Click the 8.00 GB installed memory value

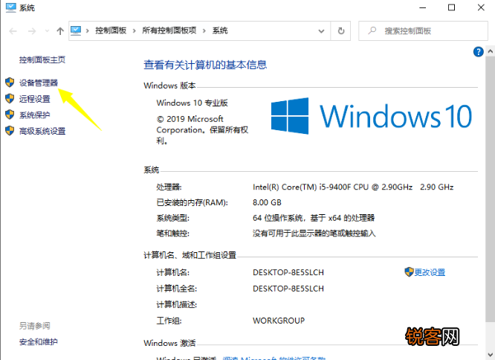[267, 202]
